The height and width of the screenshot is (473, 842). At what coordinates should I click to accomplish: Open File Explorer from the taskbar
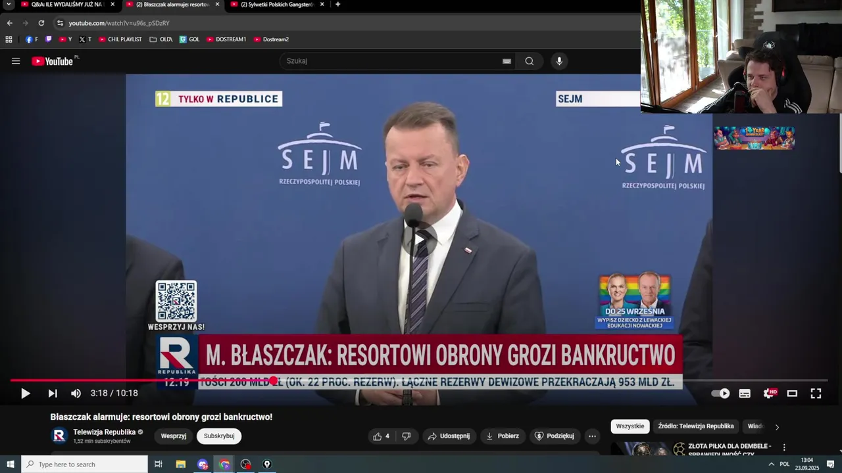click(180, 464)
